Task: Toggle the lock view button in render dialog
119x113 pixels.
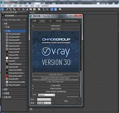Action: pos(53,103)
